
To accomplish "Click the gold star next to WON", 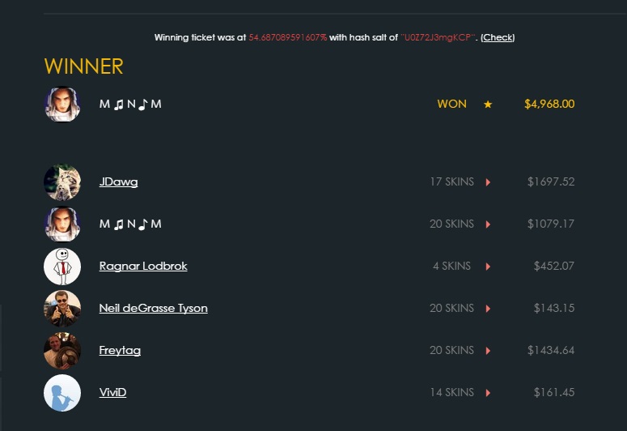I will tap(488, 105).
